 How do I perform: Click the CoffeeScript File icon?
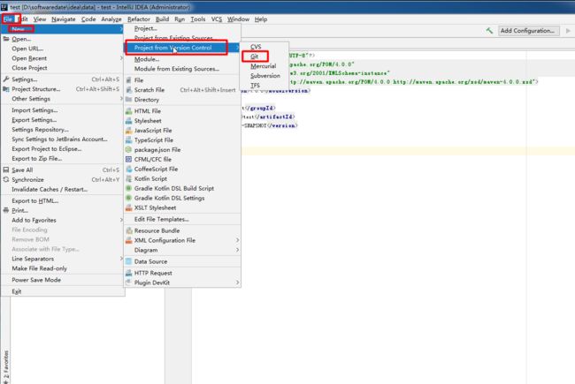point(129,169)
